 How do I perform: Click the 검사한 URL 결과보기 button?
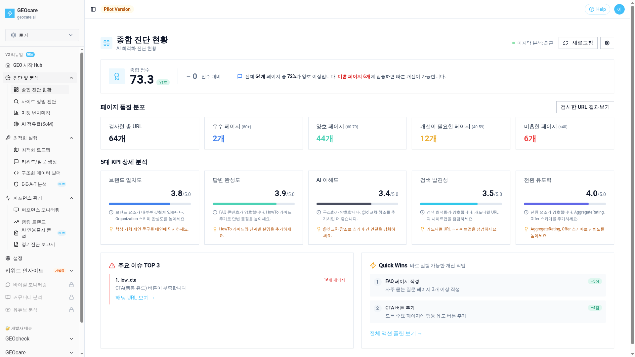tap(585, 107)
